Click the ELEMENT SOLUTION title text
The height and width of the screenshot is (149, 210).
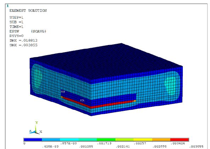28,11
